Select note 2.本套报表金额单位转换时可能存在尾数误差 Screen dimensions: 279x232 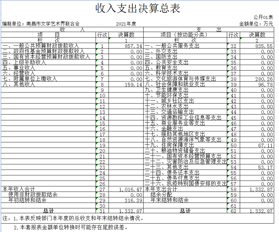(x=71, y=227)
